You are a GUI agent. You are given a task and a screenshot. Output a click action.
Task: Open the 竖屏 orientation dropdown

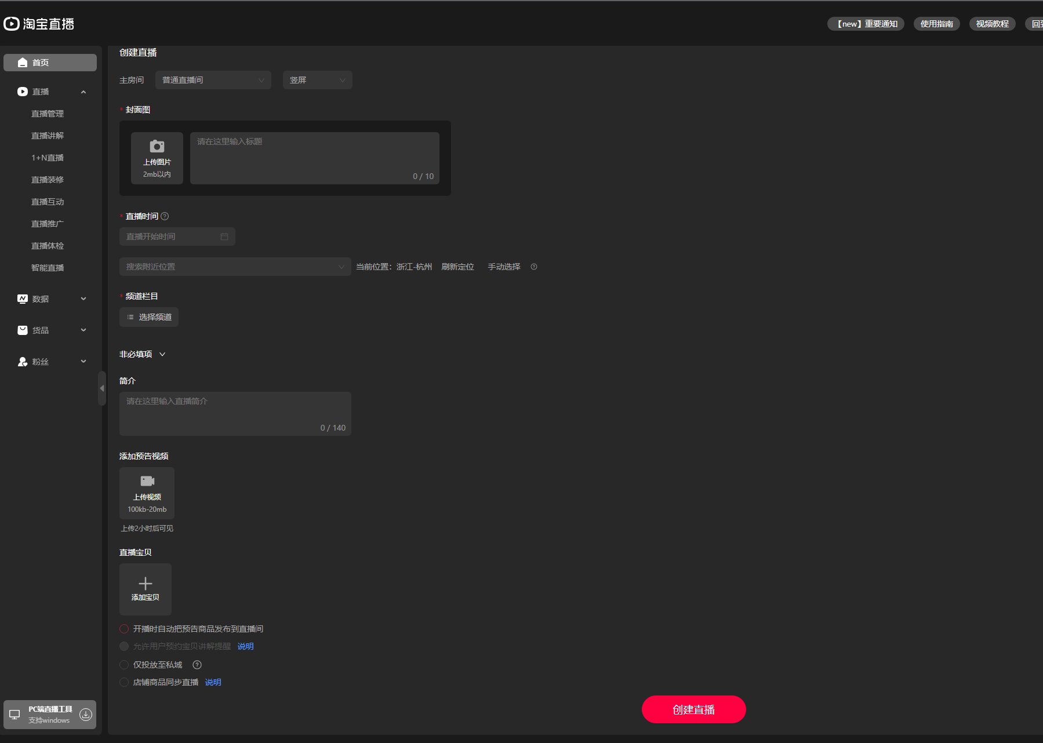(318, 80)
